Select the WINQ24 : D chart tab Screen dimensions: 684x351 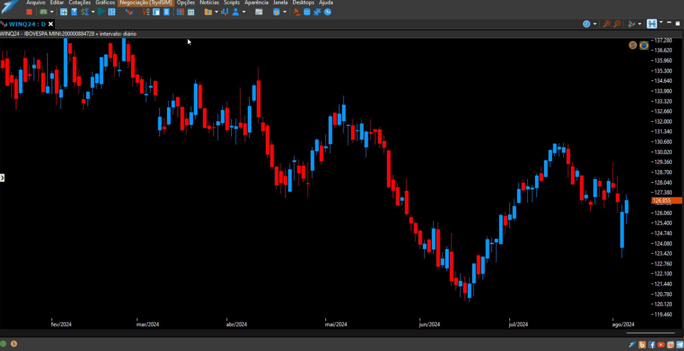(27, 24)
